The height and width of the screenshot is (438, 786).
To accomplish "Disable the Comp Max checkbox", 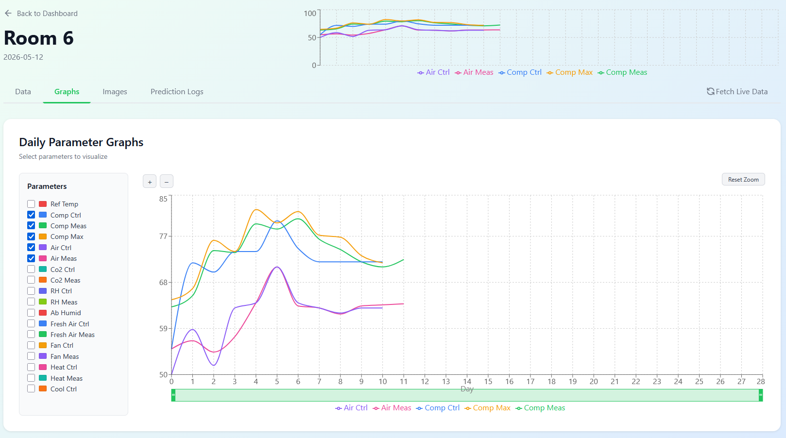I will point(31,236).
